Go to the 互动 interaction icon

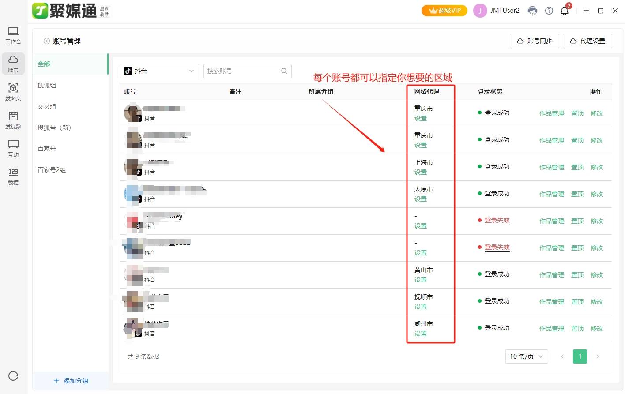[13, 148]
